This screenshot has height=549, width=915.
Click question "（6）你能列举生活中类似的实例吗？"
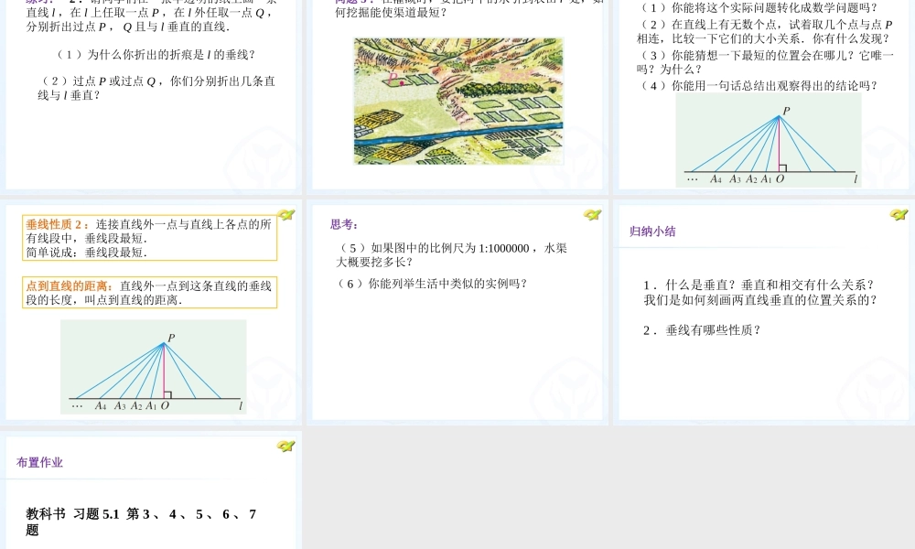pyautogui.click(x=433, y=285)
